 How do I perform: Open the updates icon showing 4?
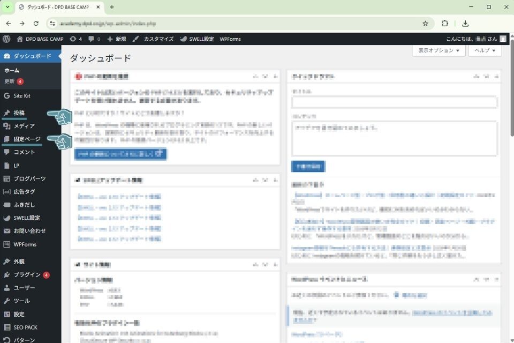point(75,39)
